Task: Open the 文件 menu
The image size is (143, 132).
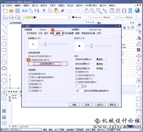Action: [9, 6]
